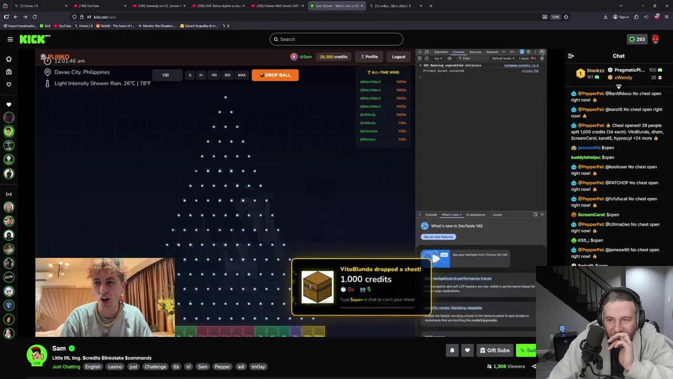Open browser downloads icon

606,17
